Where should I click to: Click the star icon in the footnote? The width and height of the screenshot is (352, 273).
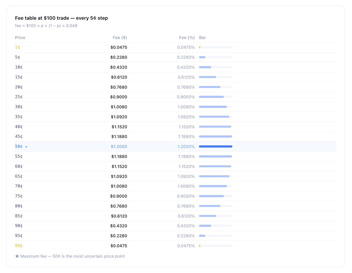point(17,256)
